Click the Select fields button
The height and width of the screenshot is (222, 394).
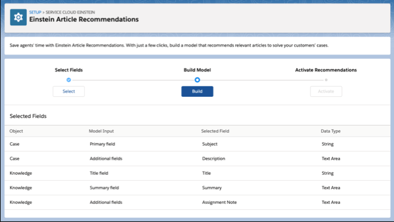[x=68, y=91]
